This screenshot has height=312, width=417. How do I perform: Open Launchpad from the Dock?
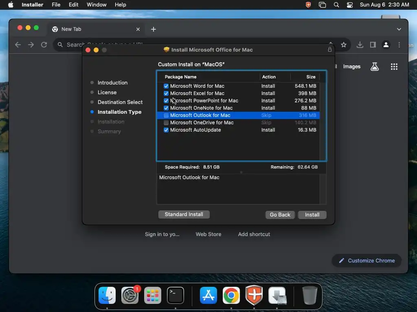click(153, 295)
